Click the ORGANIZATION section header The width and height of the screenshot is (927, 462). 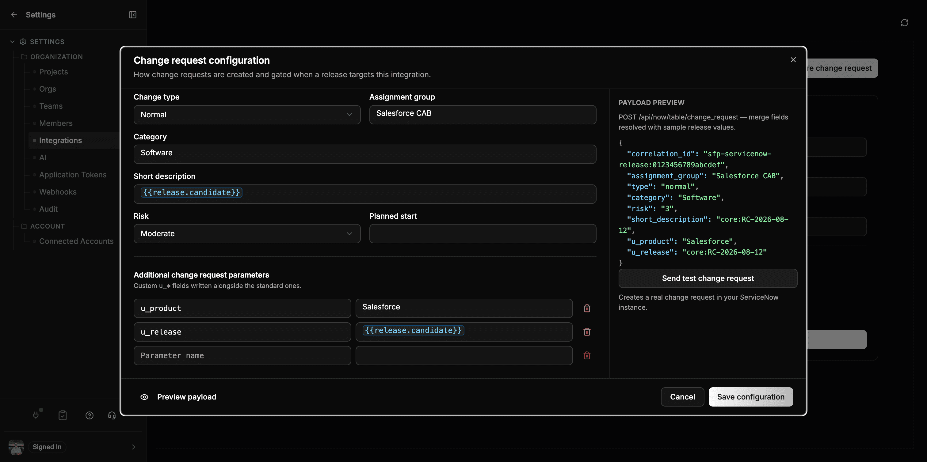[x=56, y=57]
